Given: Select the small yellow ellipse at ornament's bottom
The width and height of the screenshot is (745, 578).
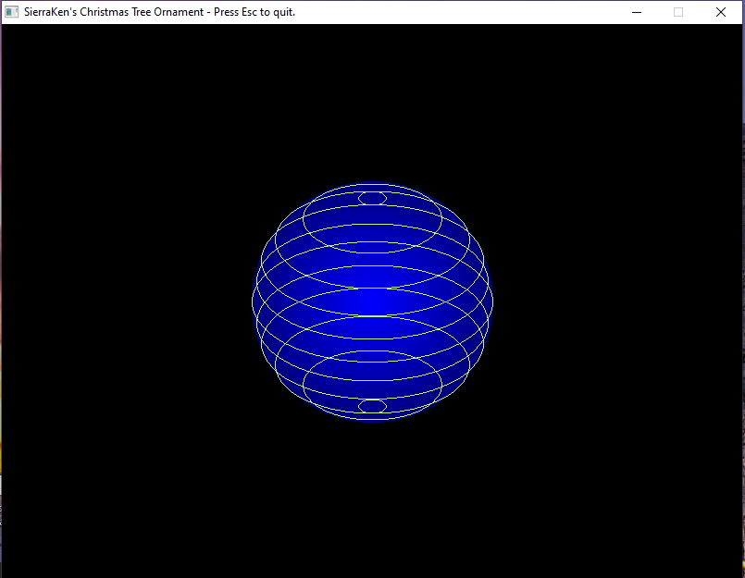Looking at the screenshot, I should pos(372,406).
